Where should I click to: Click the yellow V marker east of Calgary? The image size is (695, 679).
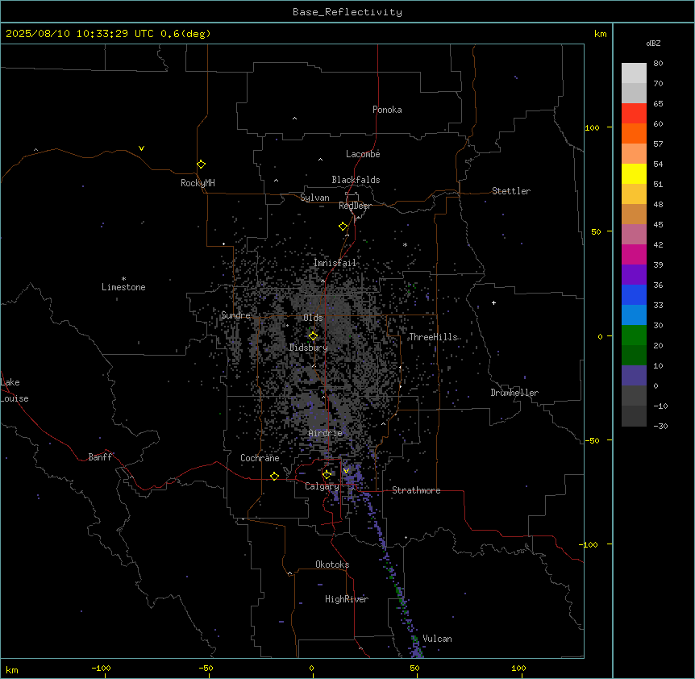(x=346, y=471)
